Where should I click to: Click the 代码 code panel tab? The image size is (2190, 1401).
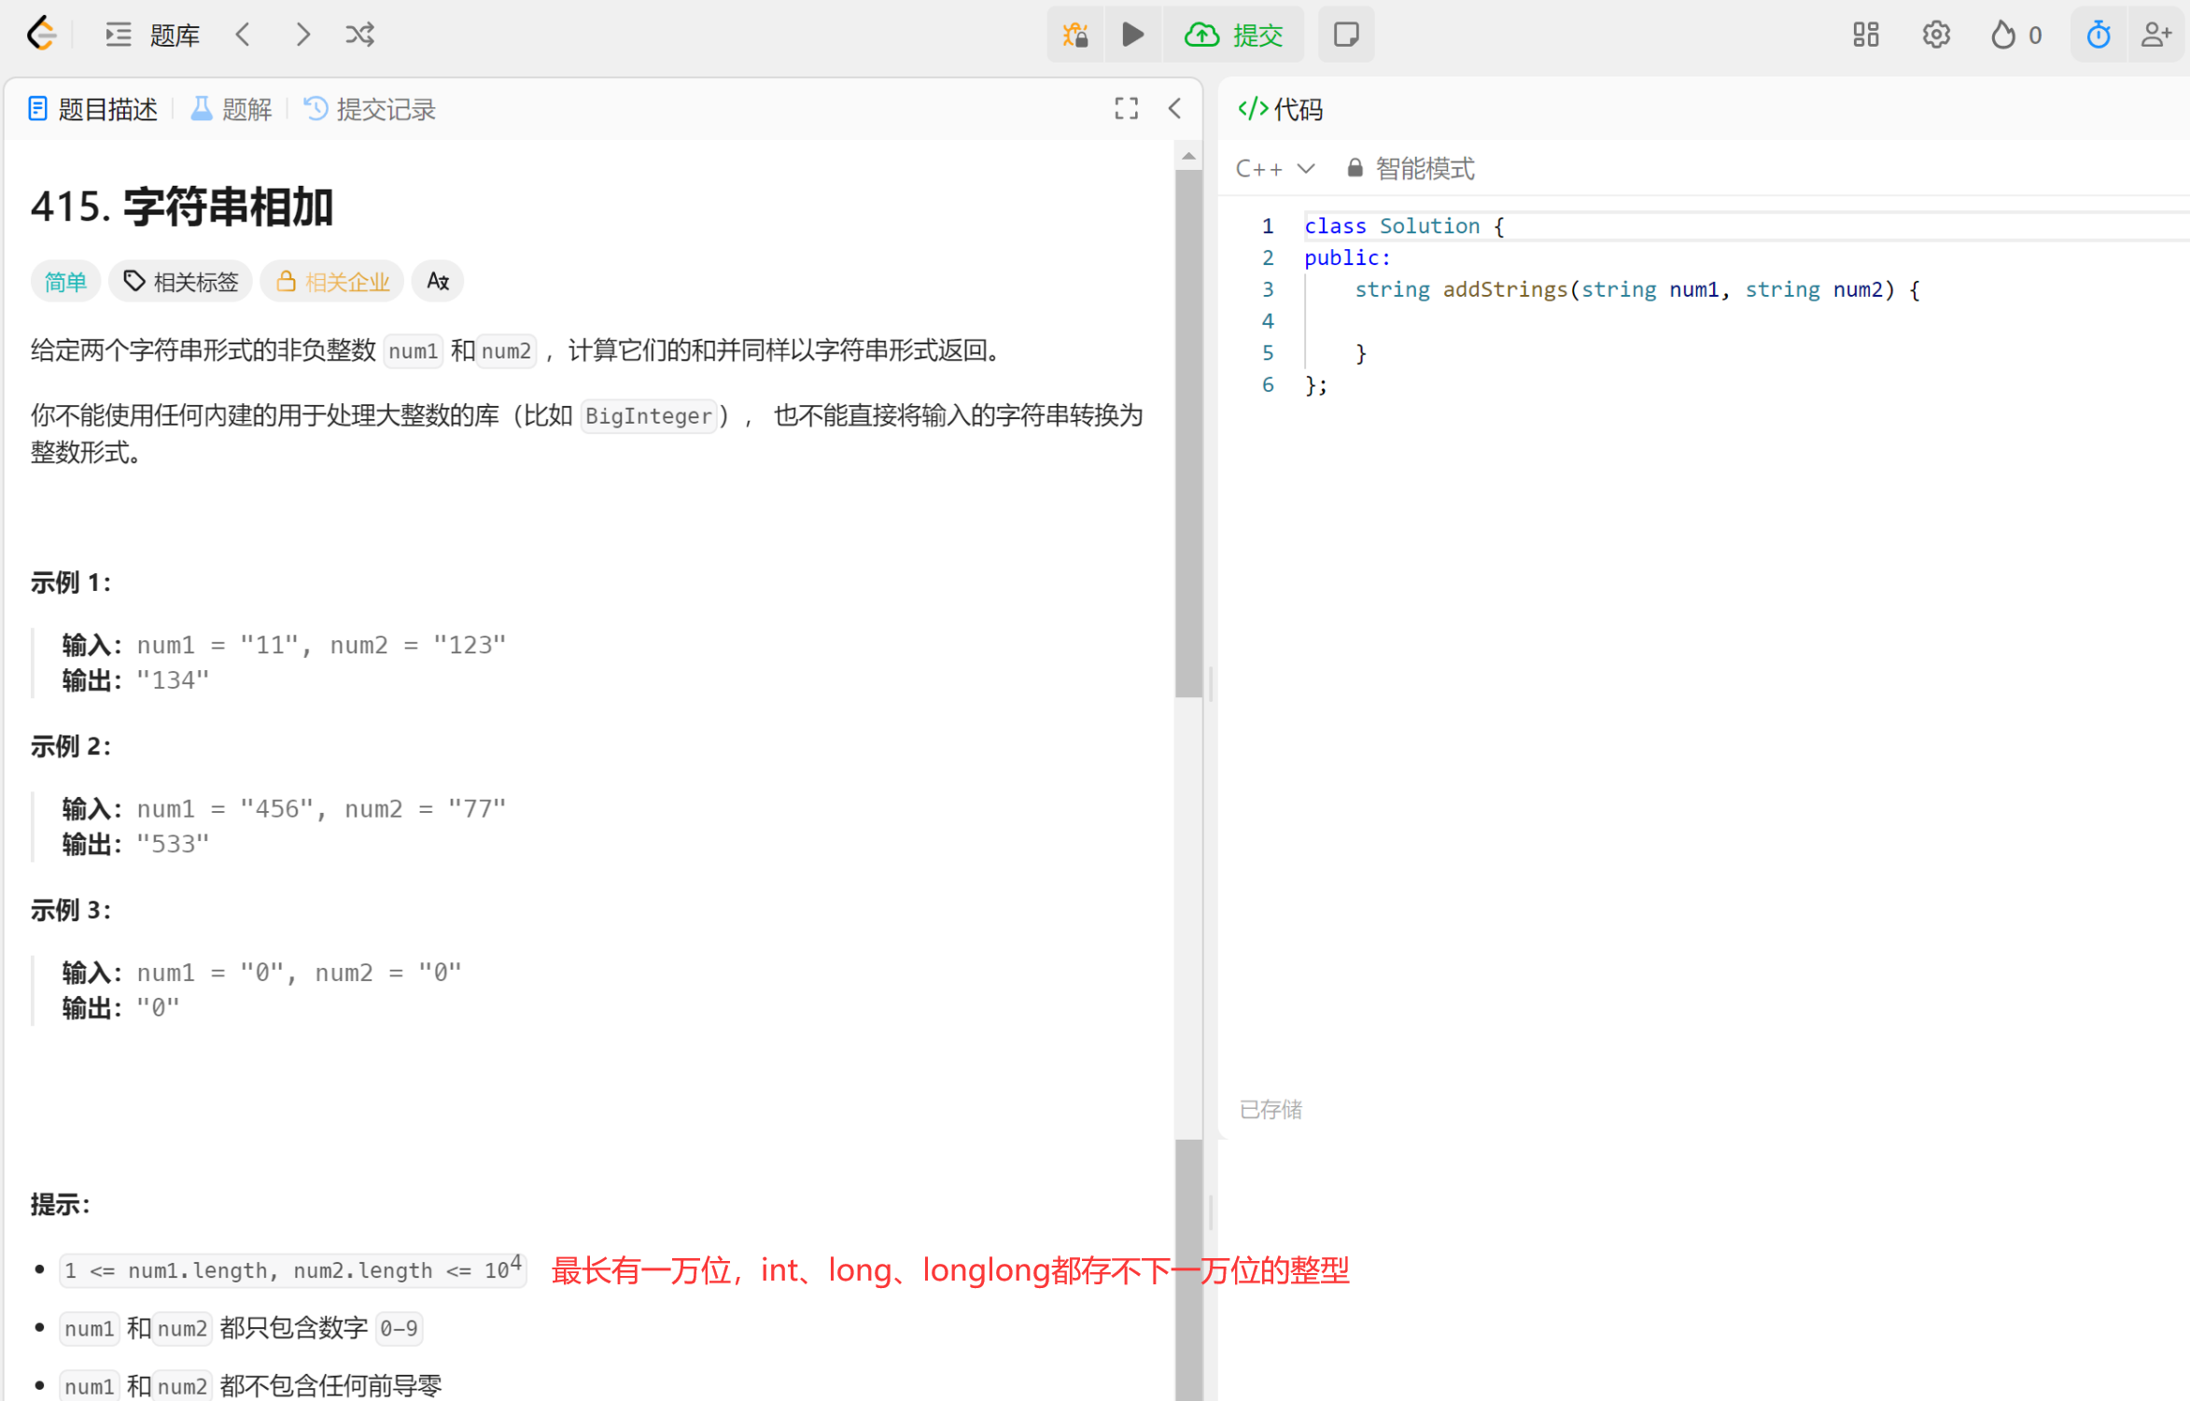[1281, 110]
